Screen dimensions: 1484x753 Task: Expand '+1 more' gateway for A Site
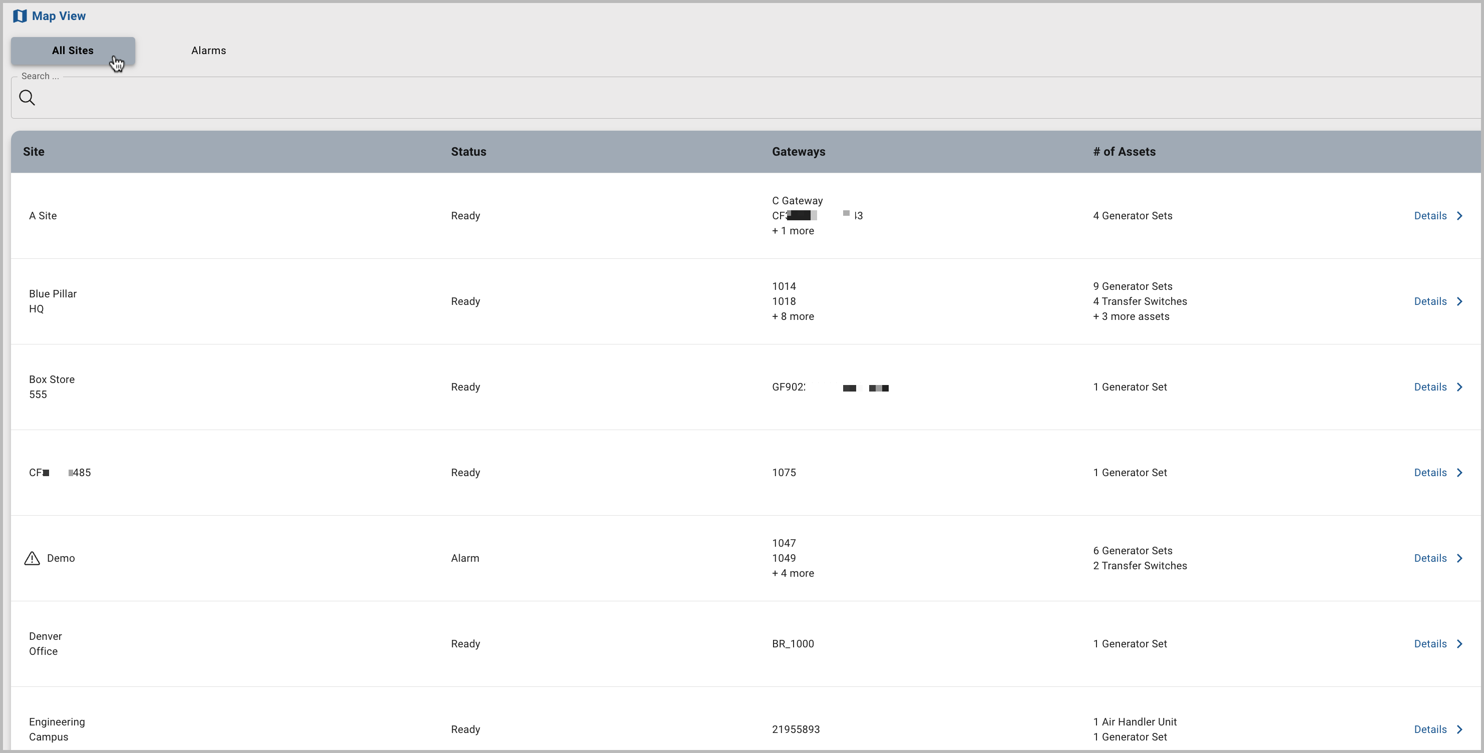click(x=793, y=230)
